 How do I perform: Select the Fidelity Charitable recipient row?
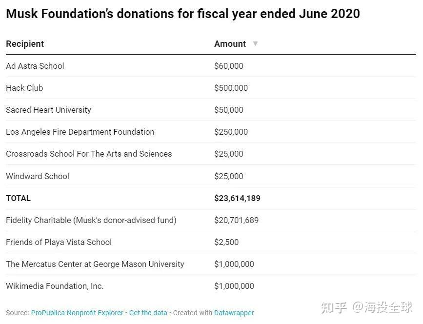91,220
